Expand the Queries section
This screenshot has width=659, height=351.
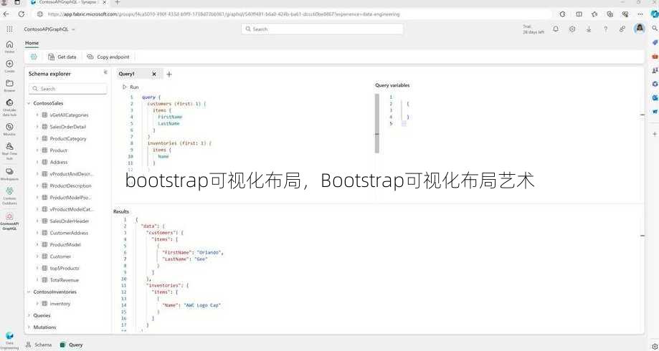coord(29,315)
